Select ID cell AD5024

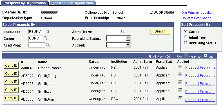tap(27, 92)
